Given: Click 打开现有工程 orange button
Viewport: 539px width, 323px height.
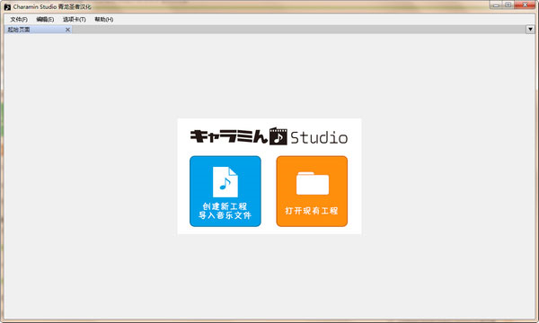Looking at the screenshot, I should click(x=312, y=191).
